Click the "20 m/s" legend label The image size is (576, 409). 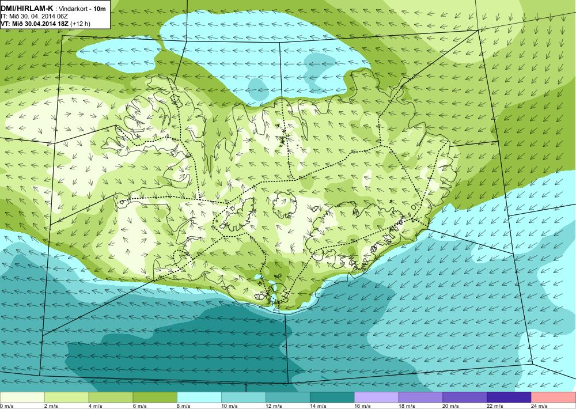[451, 406]
